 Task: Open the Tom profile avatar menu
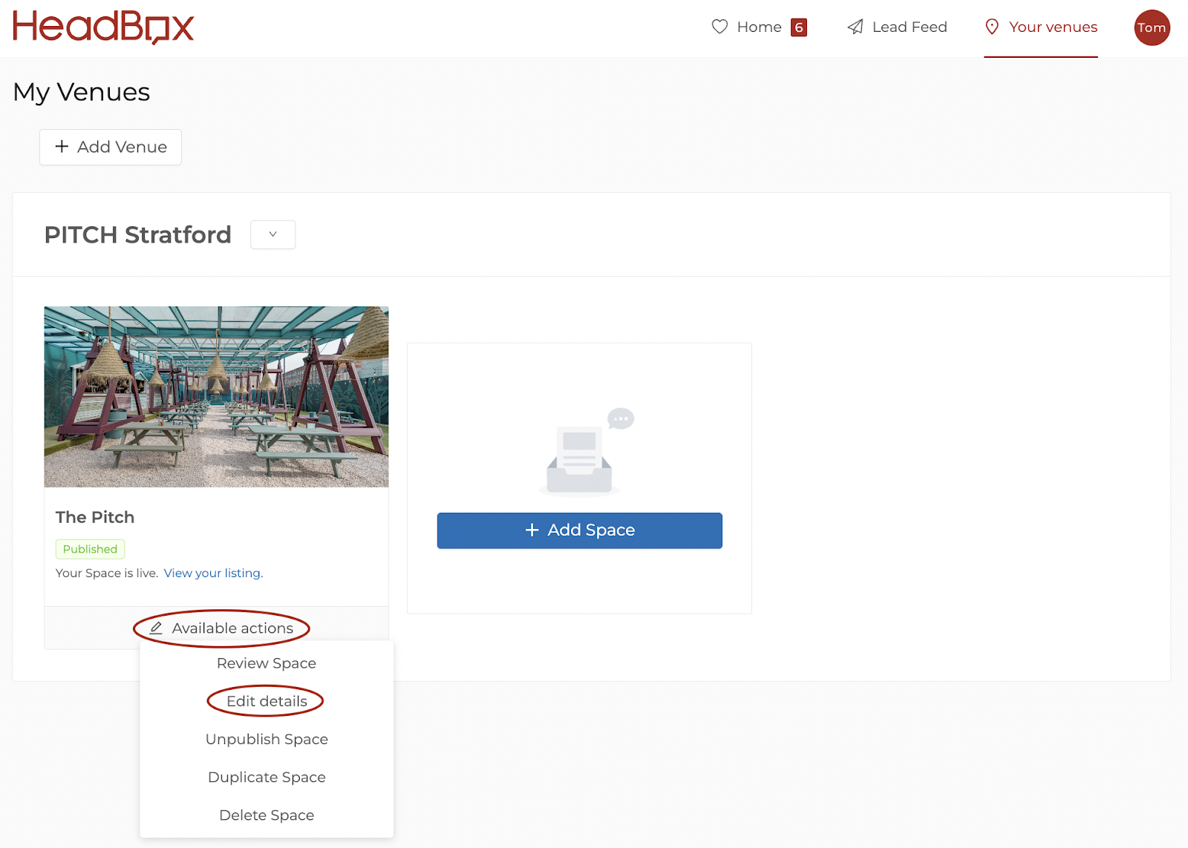pyautogui.click(x=1152, y=27)
